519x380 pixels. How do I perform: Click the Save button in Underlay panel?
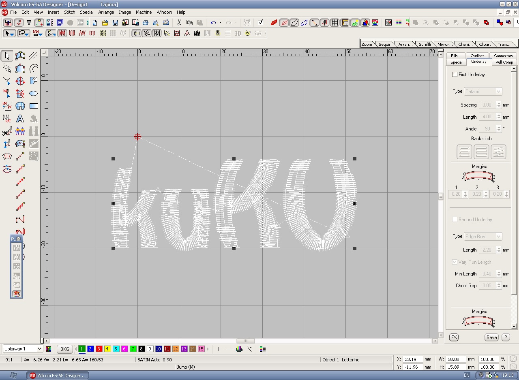click(491, 337)
